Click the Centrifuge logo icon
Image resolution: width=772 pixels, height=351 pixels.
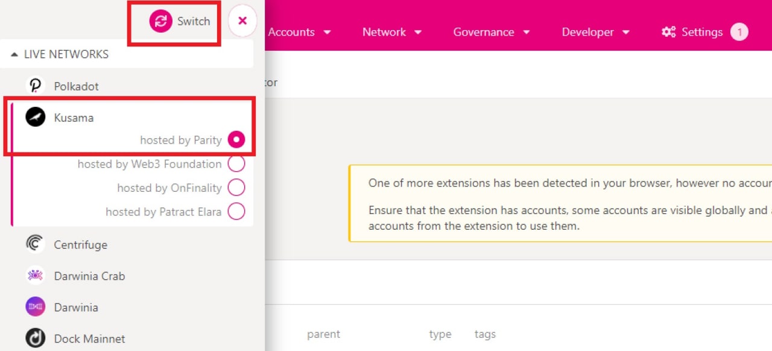(x=36, y=244)
